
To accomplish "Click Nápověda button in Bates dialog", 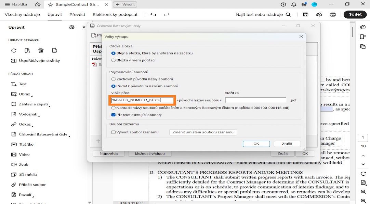I will coord(108,154).
